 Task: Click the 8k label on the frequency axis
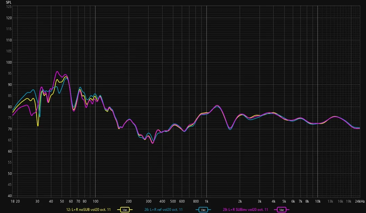click(307, 201)
